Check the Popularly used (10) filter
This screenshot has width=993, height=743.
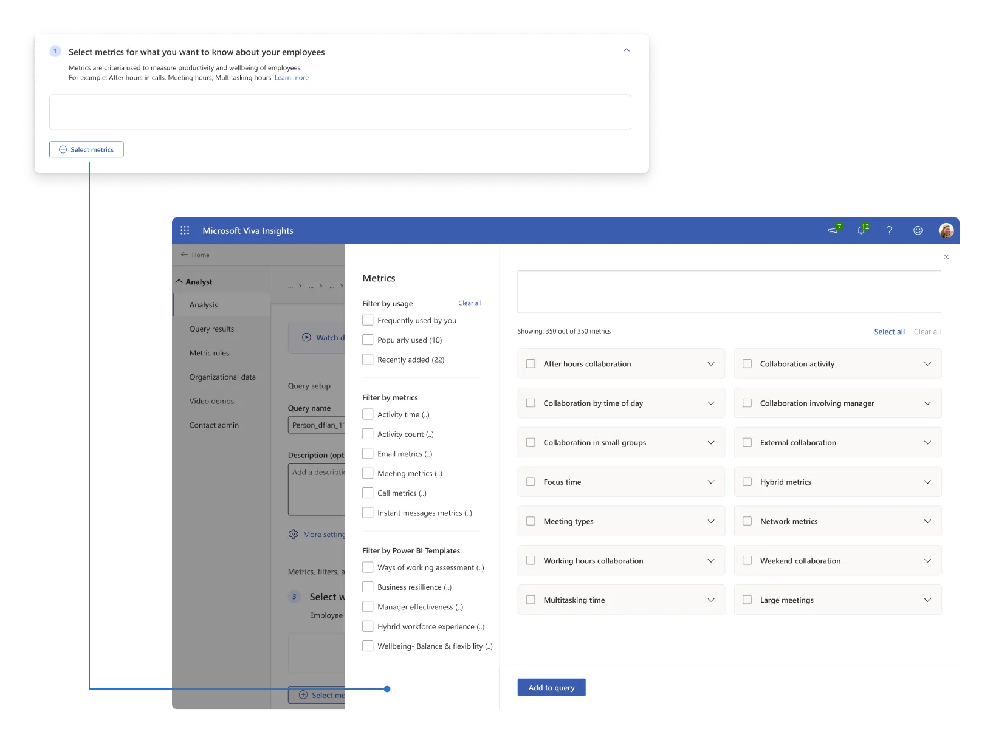point(368,340)
